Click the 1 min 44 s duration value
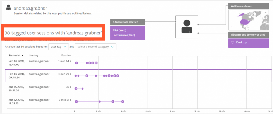Screen dimensions: 273x114 click(65, 61)
